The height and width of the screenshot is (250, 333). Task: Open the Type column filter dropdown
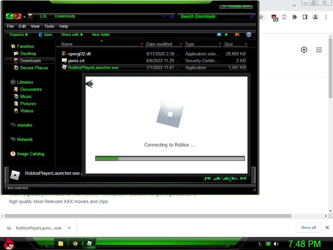coord(220,44)
